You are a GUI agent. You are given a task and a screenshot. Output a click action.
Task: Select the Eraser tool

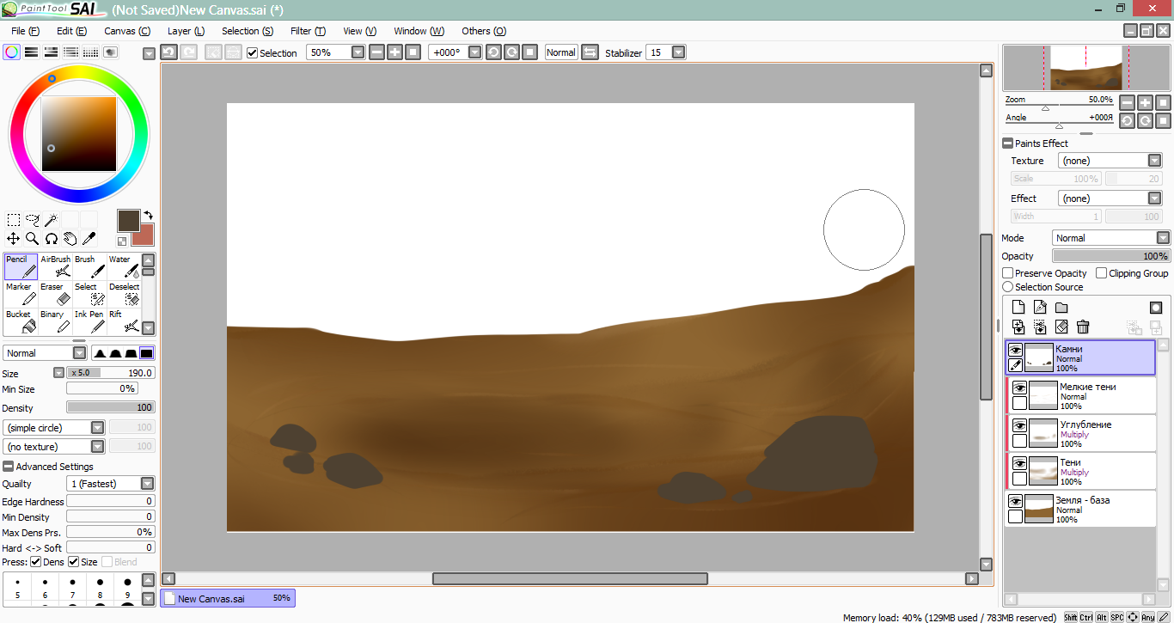coord(56,295)
